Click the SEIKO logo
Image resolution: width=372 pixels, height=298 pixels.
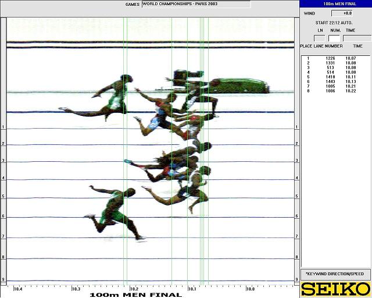pos(335,289)
